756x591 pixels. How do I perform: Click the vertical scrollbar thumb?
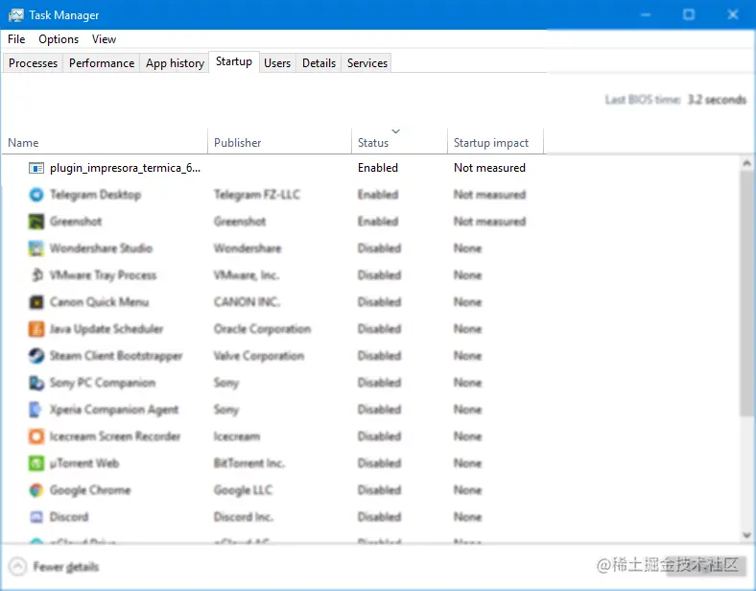[746, 292]
